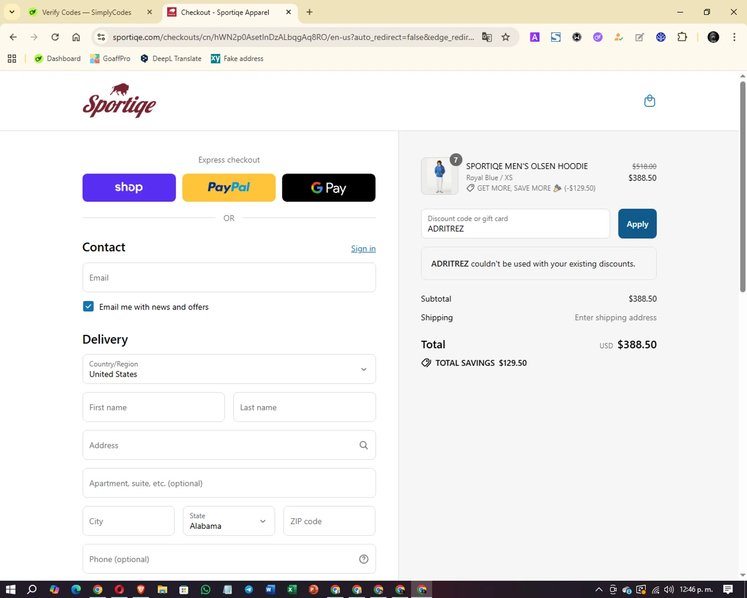This screenshot has width=747, height=598.
Task: Bookmark this page with the star icon
Action: point(505,37)
